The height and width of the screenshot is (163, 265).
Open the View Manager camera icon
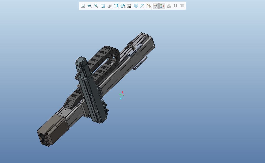(129, 6)
